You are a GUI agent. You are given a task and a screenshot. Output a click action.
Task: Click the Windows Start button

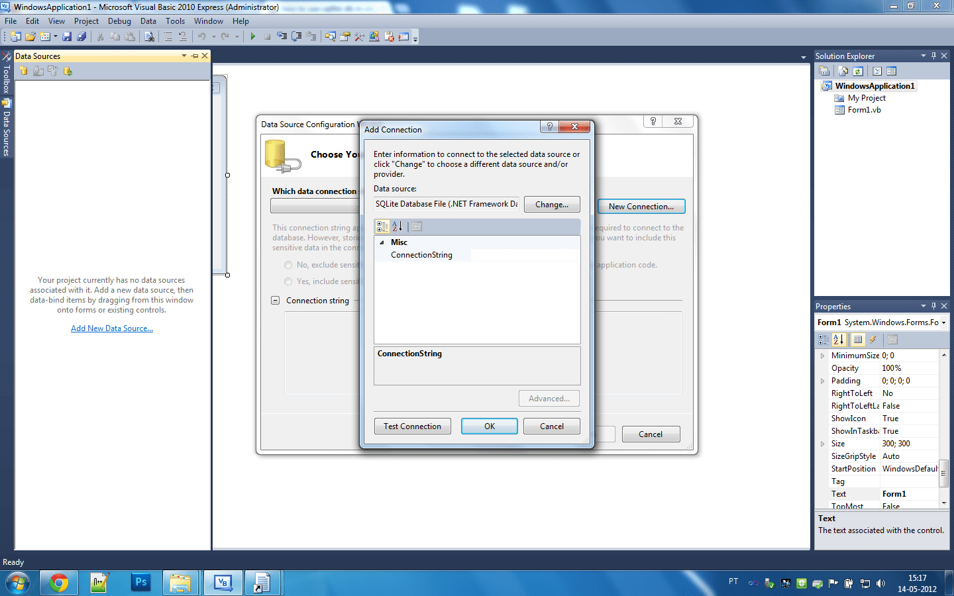(x=18, y=583)
